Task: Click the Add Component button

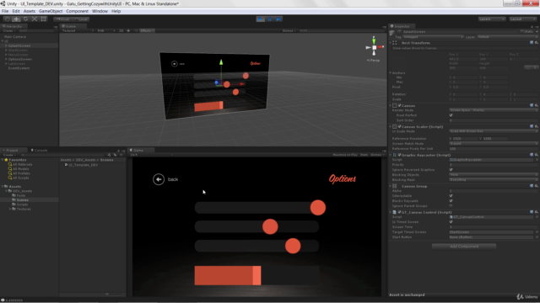Action: 464,247
